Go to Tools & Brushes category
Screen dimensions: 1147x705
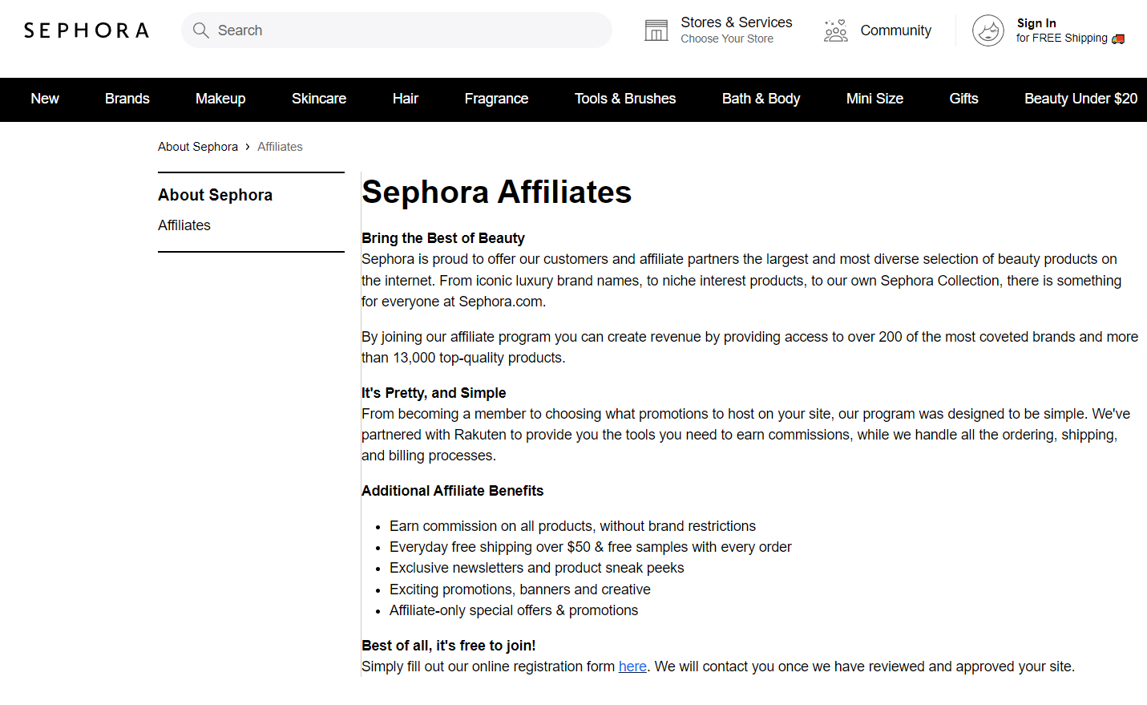click(625, 99)
